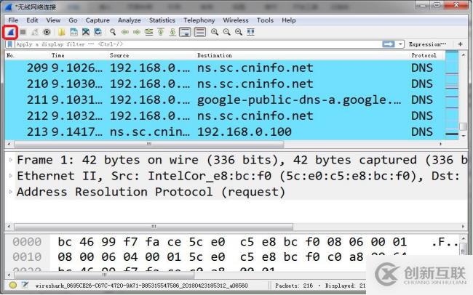Open display filter bookmarks
This screenshot has width=473, height=295.
point(10,44)
